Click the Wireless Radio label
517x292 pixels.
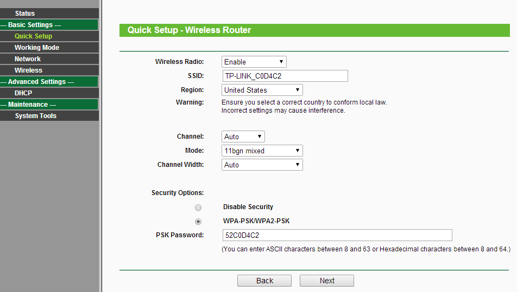pos(179,62)
